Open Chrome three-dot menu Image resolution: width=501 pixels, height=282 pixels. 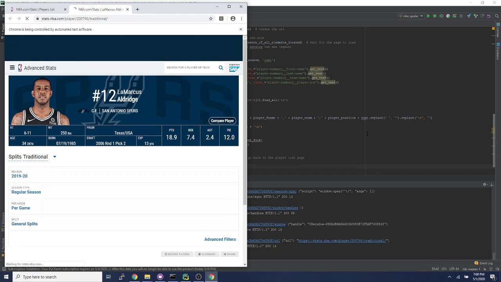point(241,18)
